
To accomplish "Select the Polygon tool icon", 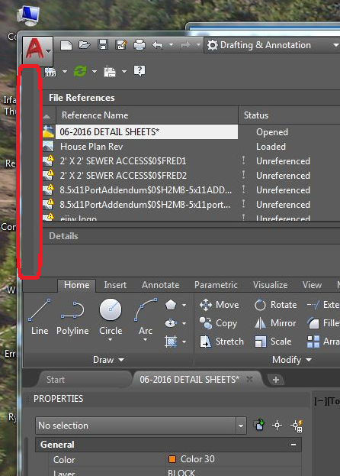I will pos(171,305).
